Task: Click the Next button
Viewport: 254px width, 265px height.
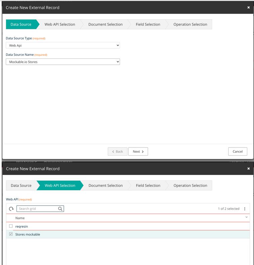Action: 138,151
